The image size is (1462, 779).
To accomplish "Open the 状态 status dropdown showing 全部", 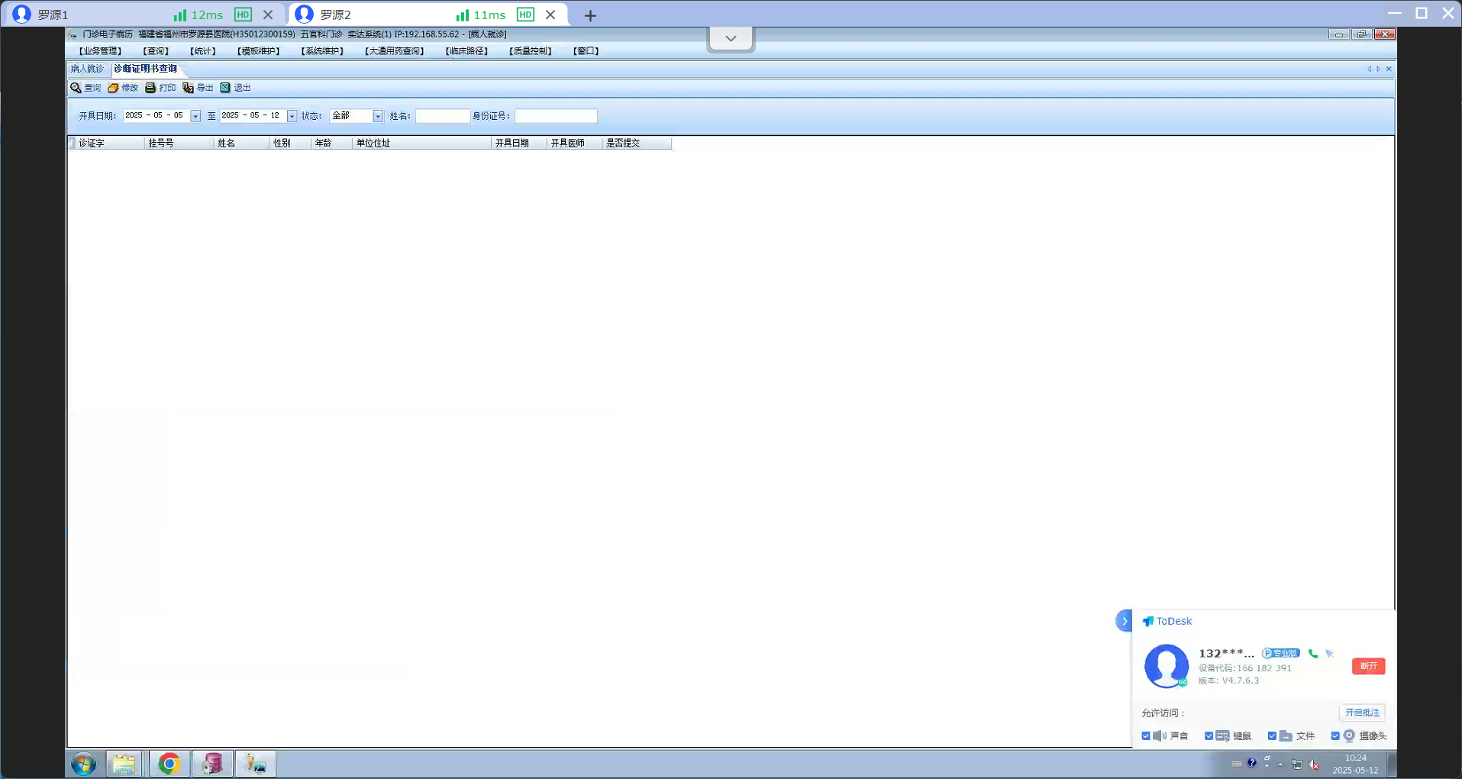I will click(378, 116).
